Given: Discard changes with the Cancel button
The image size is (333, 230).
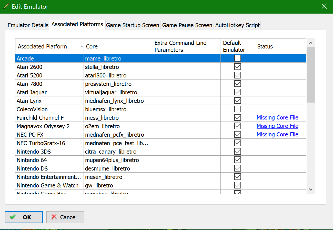Looking at the screenshot, I should coord(65,217).
